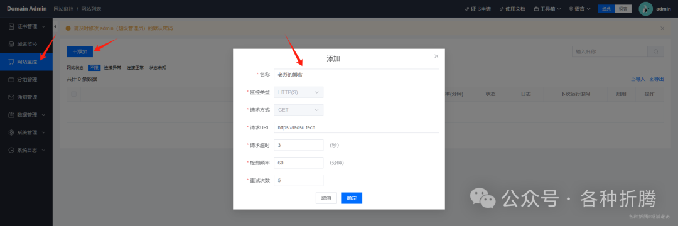Expand the 数据管理 submenu
The image size is (678, 226).
(x=44, y=115)
